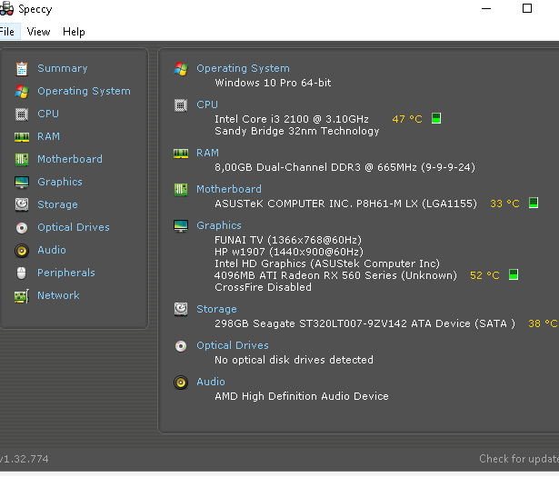Click the 52 °C graphics temperature value
Viewport: 559px width, 487px height.
pyautogui.click(x=484, y=275)
